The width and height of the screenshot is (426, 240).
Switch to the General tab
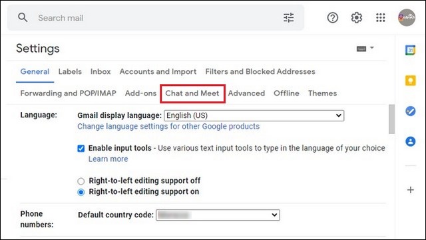[35, 71]
